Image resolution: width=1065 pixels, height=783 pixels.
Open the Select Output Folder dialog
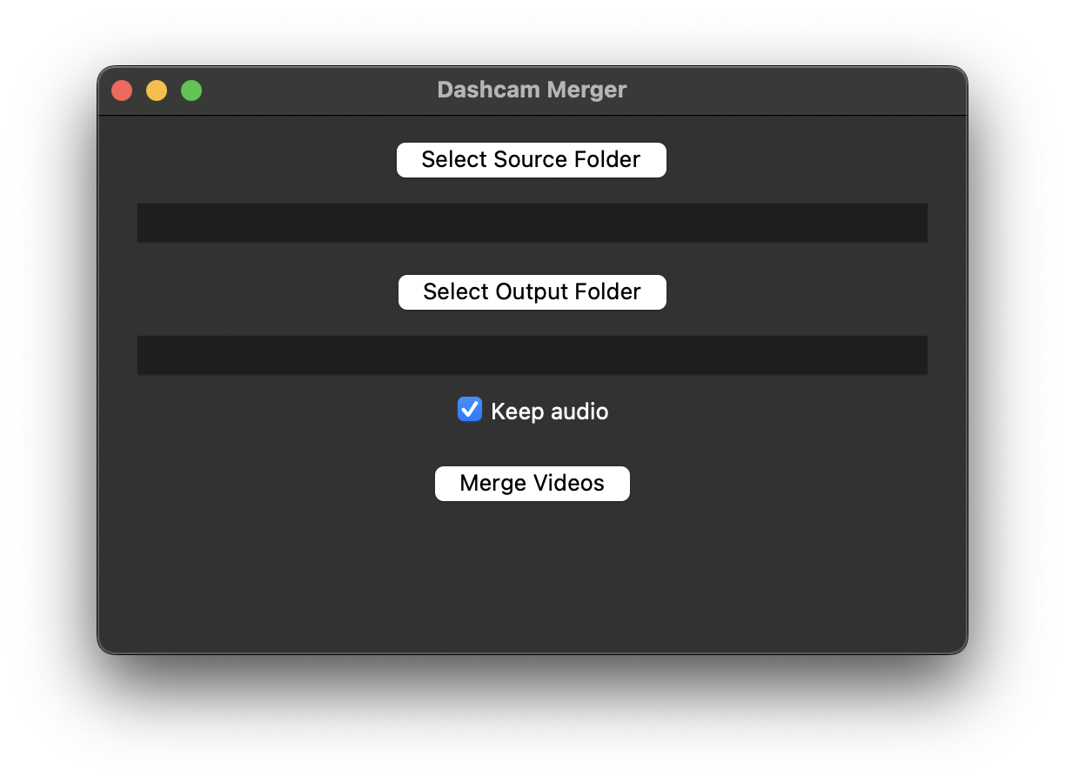[532, 292]
